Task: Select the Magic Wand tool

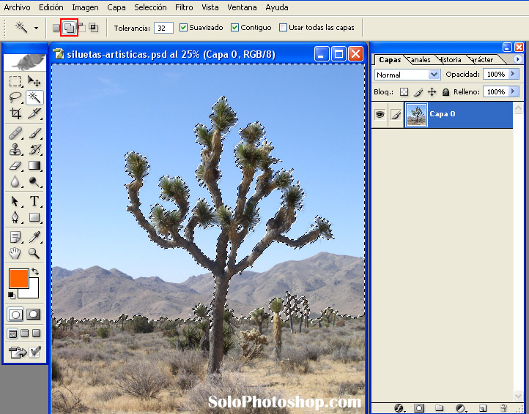Action: [34, 97]
